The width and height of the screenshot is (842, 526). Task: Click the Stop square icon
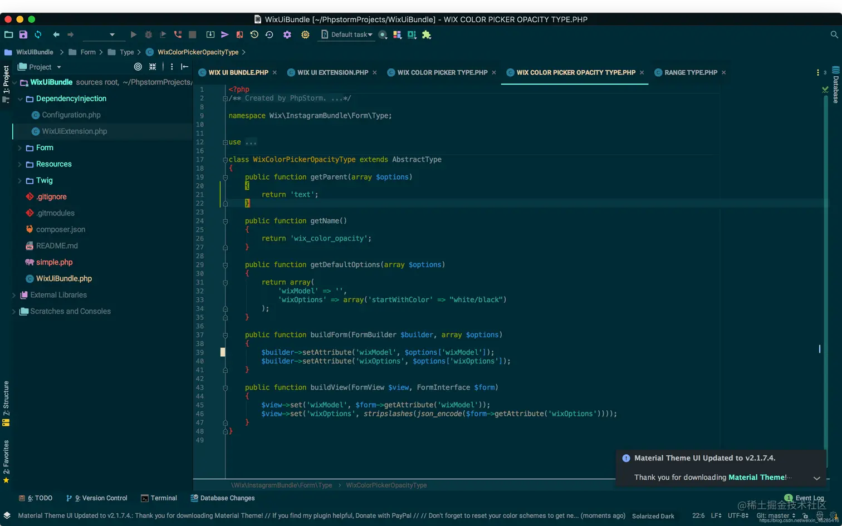coord(193,35)
